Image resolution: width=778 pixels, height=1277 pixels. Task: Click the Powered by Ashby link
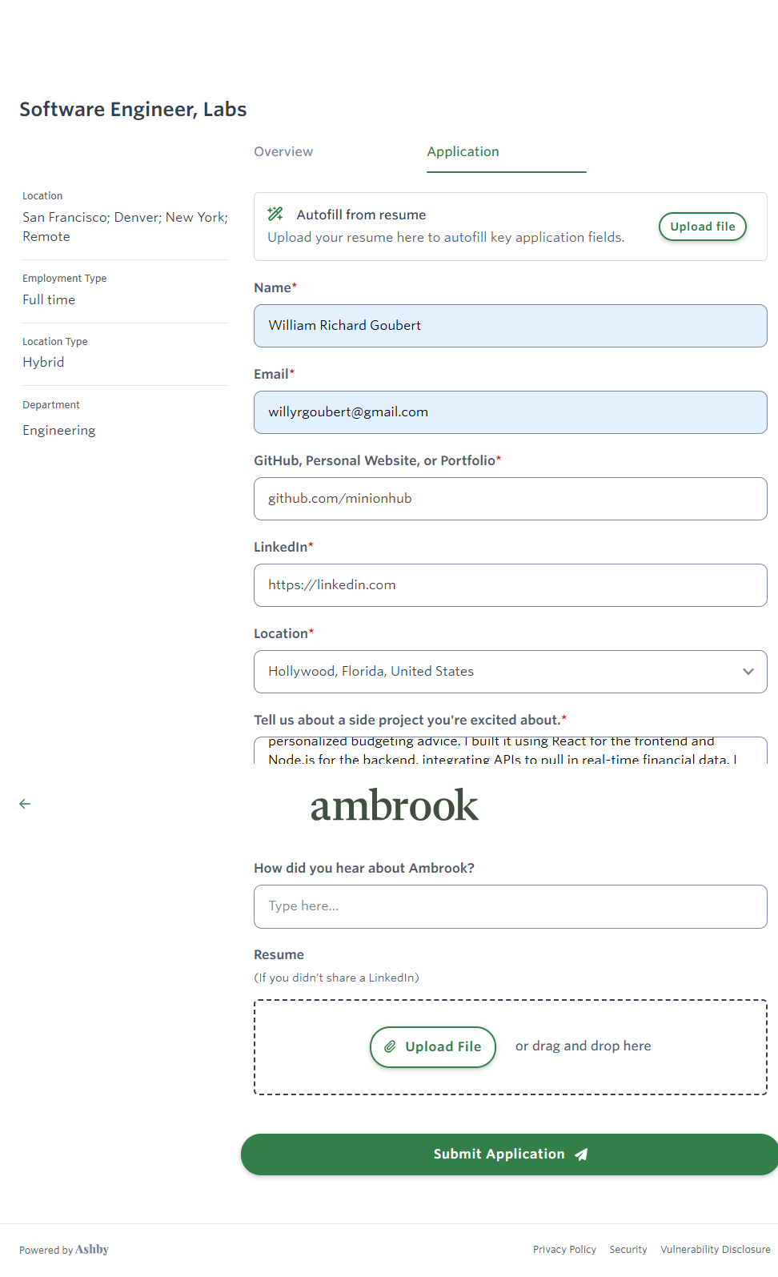tap(64, 1249)
